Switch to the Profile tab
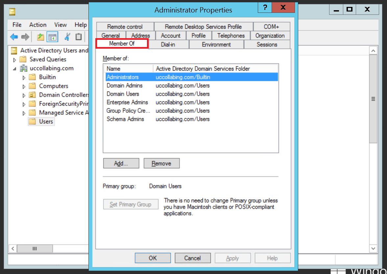The width and height of the screenshot is (387, 274). point(199,36)
